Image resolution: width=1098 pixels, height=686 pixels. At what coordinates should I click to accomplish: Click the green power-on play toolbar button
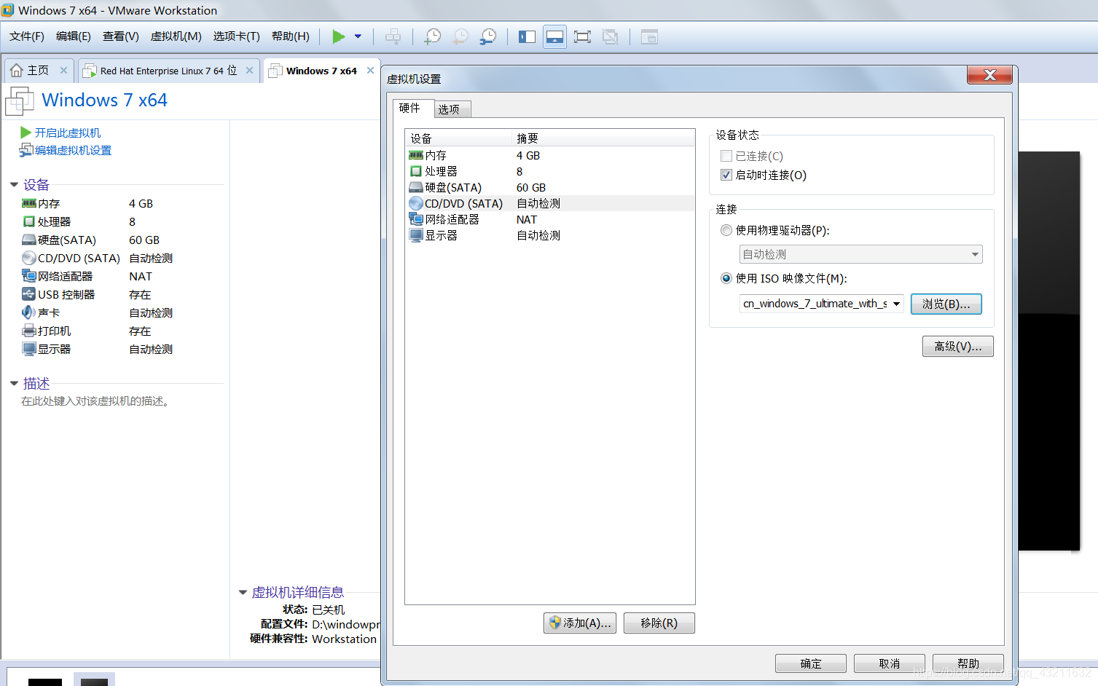pos(338,36)
